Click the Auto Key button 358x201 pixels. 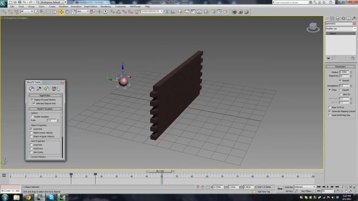point(289,187)
